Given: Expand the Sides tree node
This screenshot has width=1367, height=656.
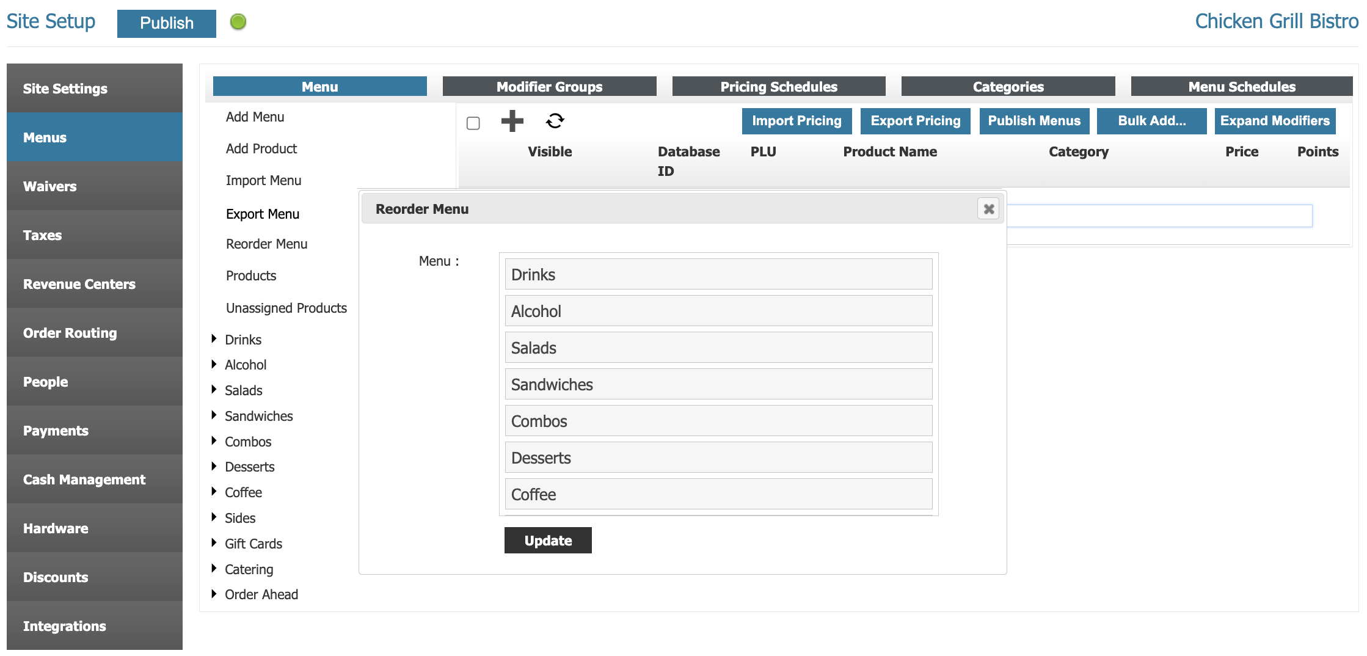Looking at the screenshot, I should (214, 517).
